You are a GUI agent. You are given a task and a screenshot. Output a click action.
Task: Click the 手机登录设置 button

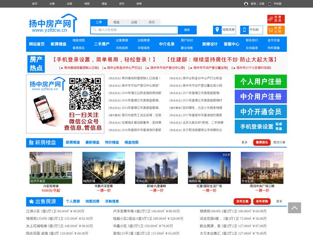tap(261, 127)
